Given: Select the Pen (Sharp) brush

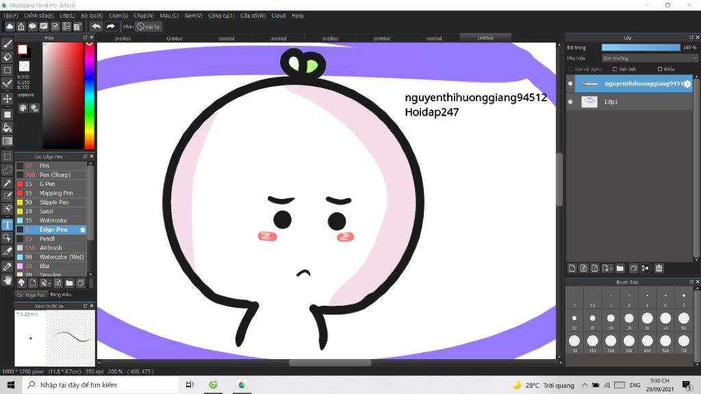Looking at the screenshot, I should pyautogui.click(x=51, y=174).
